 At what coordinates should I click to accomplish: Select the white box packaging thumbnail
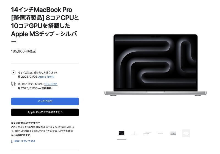pyautogui.click(x=186, y=133)
